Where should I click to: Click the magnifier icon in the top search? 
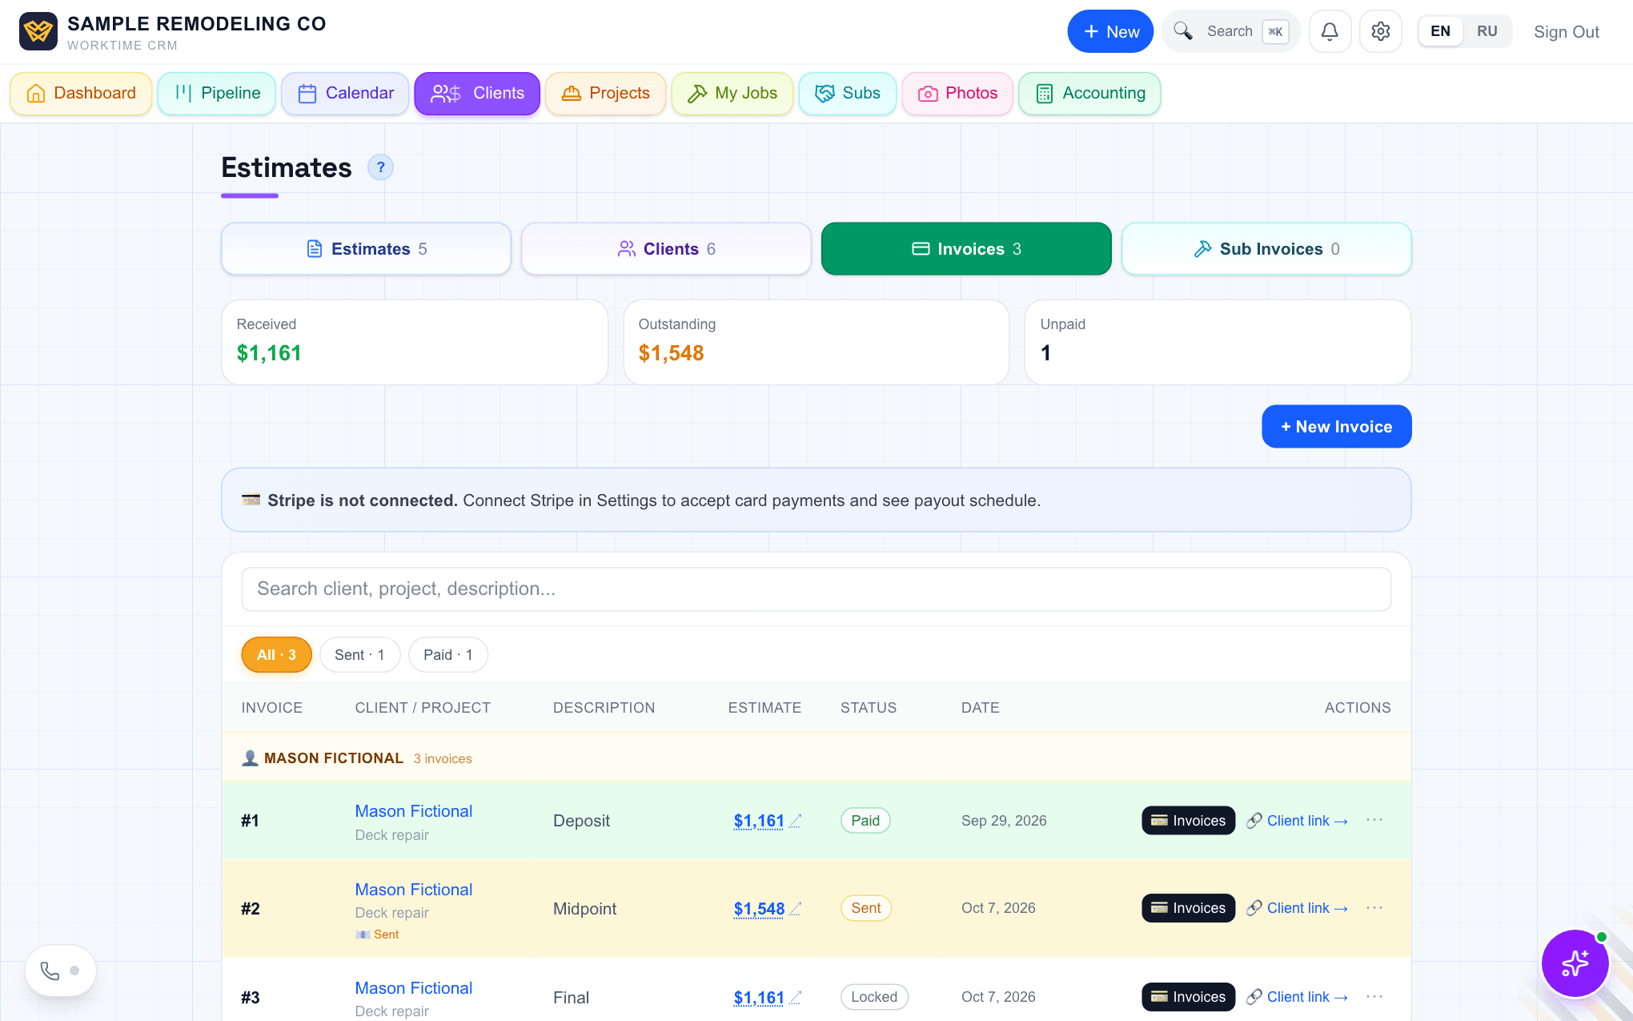(x=1182, y=31)
